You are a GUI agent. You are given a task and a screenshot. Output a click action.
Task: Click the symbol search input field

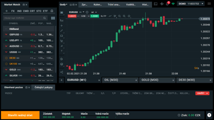23,18
